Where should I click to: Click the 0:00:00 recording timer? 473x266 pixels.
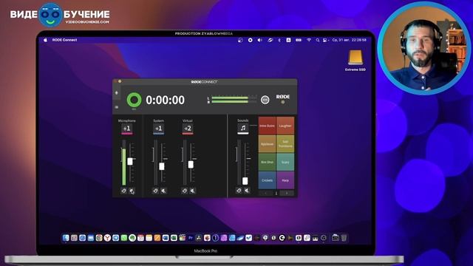[165, 100]
